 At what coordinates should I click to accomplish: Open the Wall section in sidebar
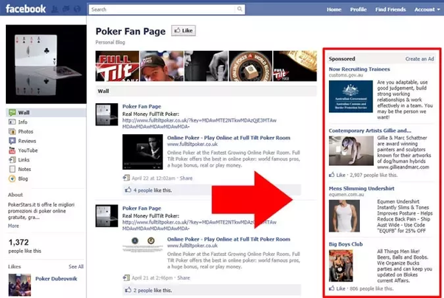(x=22, y=112)
